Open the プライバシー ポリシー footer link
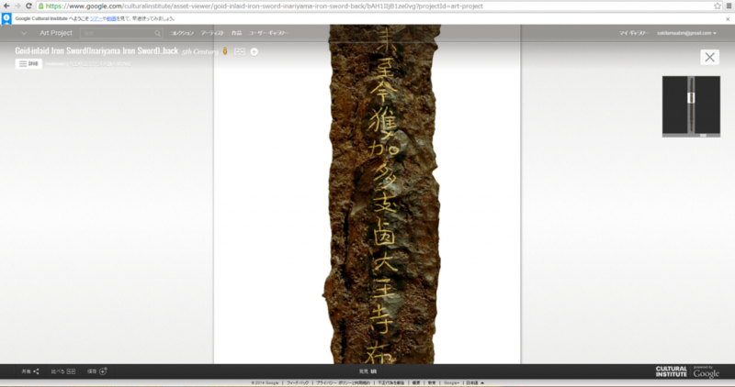Image resolution: width=735 pixels, height=387 pixels. point(343,382)
